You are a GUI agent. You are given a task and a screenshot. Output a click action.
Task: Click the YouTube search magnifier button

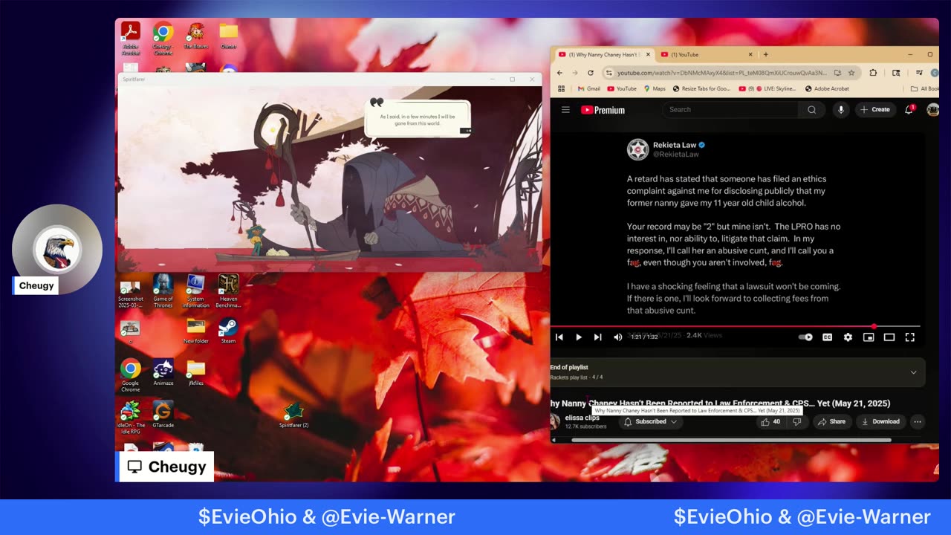tap(811, 109)
